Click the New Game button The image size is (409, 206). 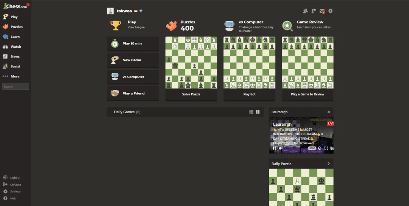[x=133, y=60]
